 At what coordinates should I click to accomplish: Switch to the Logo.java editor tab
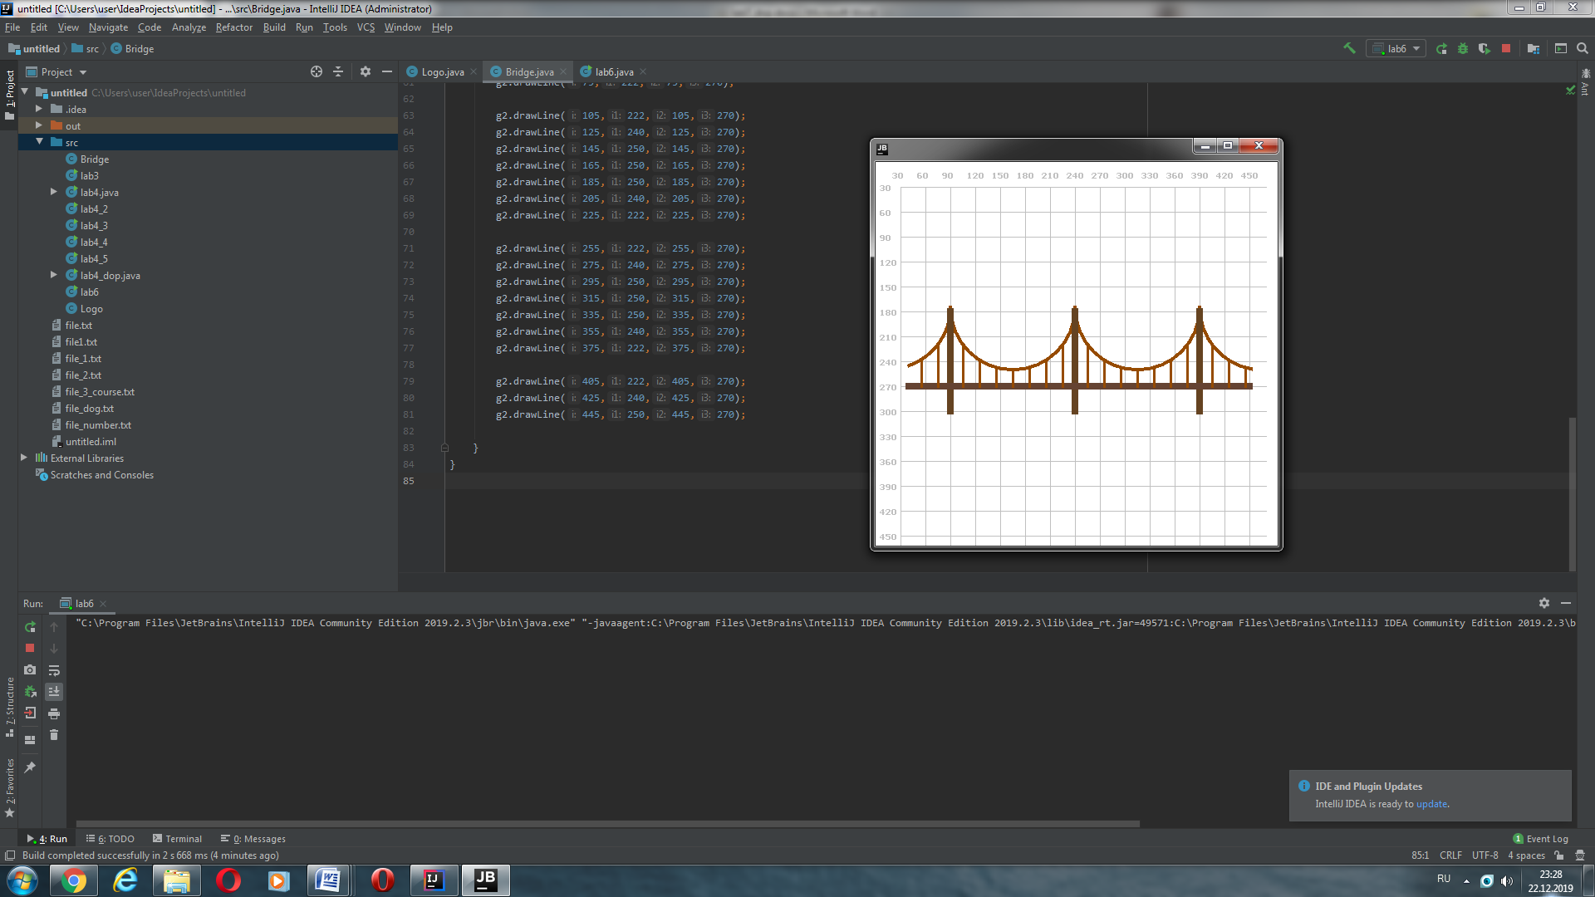tap(442, 72)
